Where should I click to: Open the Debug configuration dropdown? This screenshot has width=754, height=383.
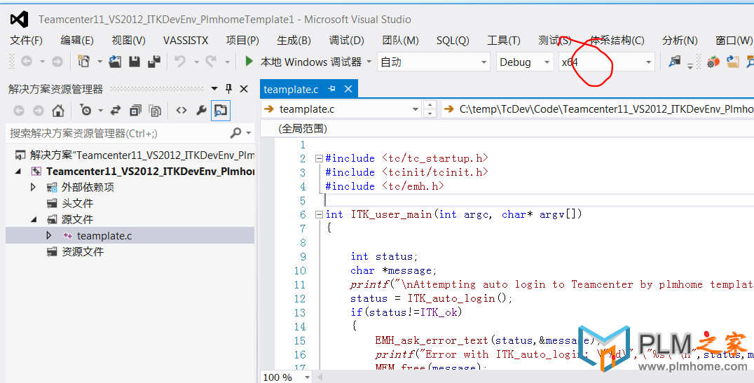point(525,62)
